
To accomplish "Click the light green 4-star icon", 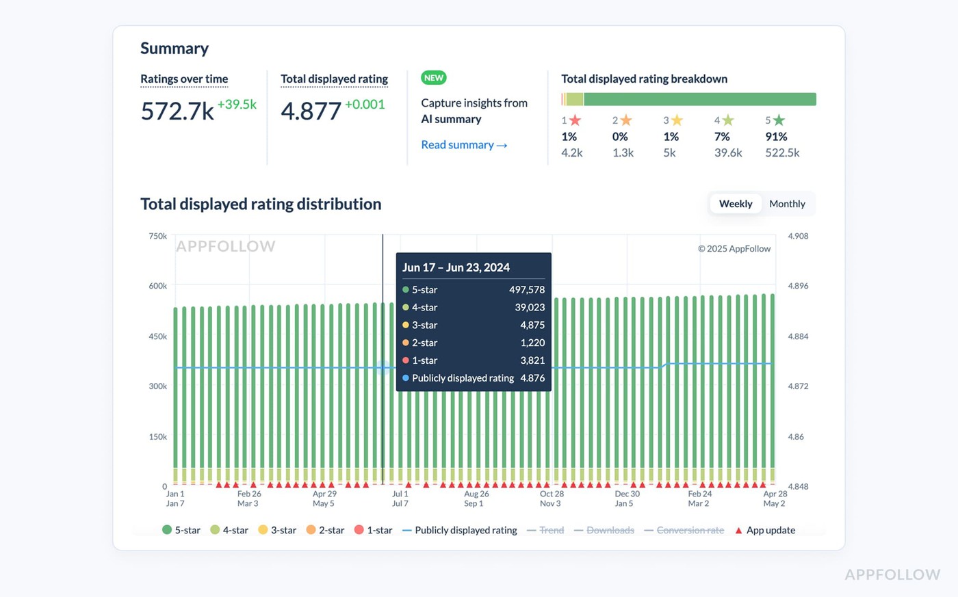I will tap(728, 120).
